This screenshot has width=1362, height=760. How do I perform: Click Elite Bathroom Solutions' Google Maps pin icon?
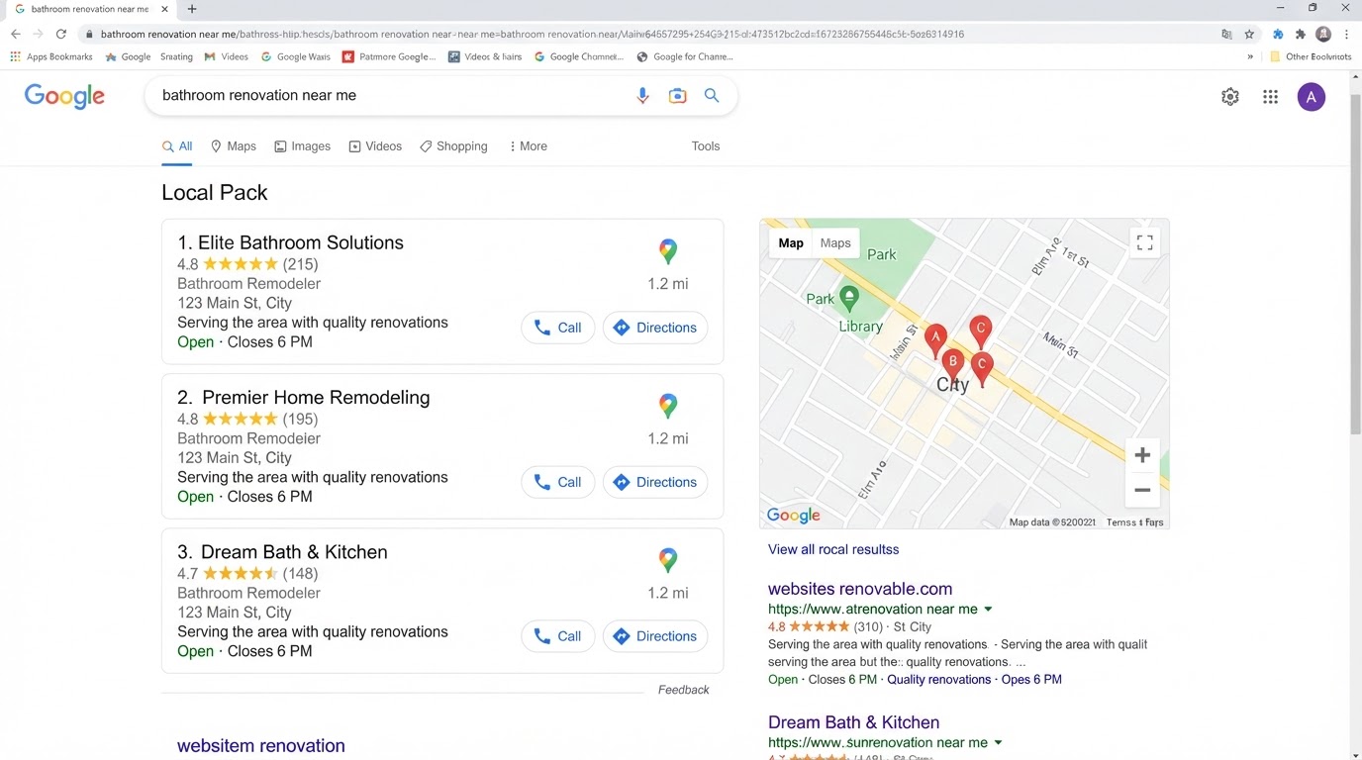668,251
